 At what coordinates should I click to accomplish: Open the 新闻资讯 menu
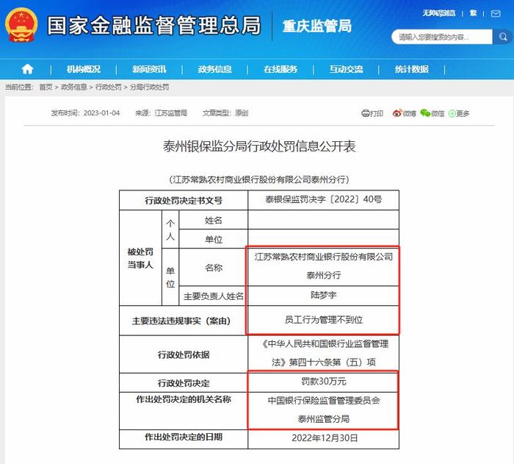[x=149, y=69]
